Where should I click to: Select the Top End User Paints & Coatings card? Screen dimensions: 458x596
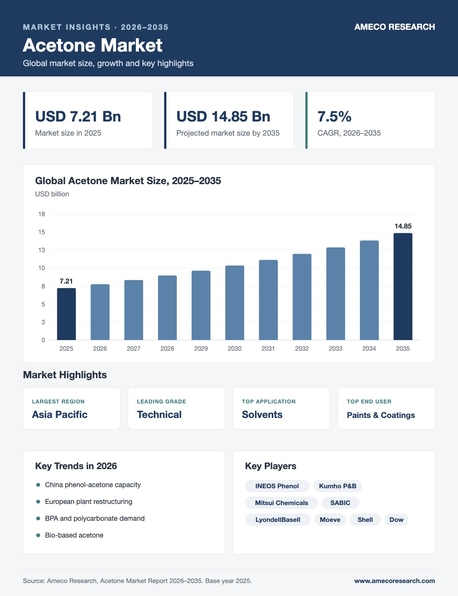386,408
